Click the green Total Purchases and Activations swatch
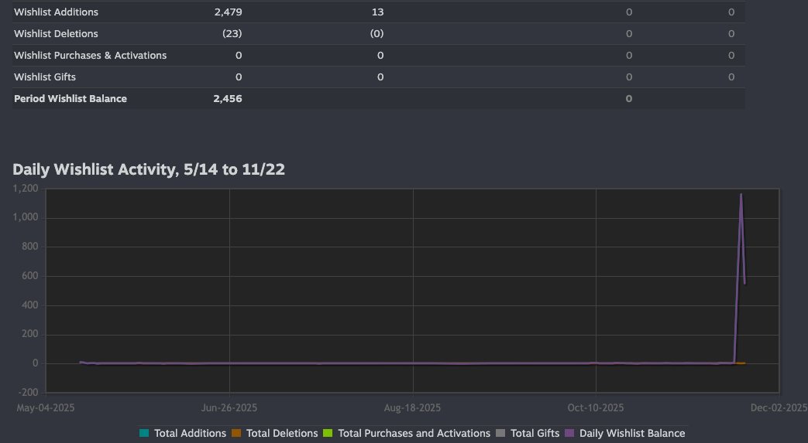Screen dimensions: 808x443 pos(328,433)
